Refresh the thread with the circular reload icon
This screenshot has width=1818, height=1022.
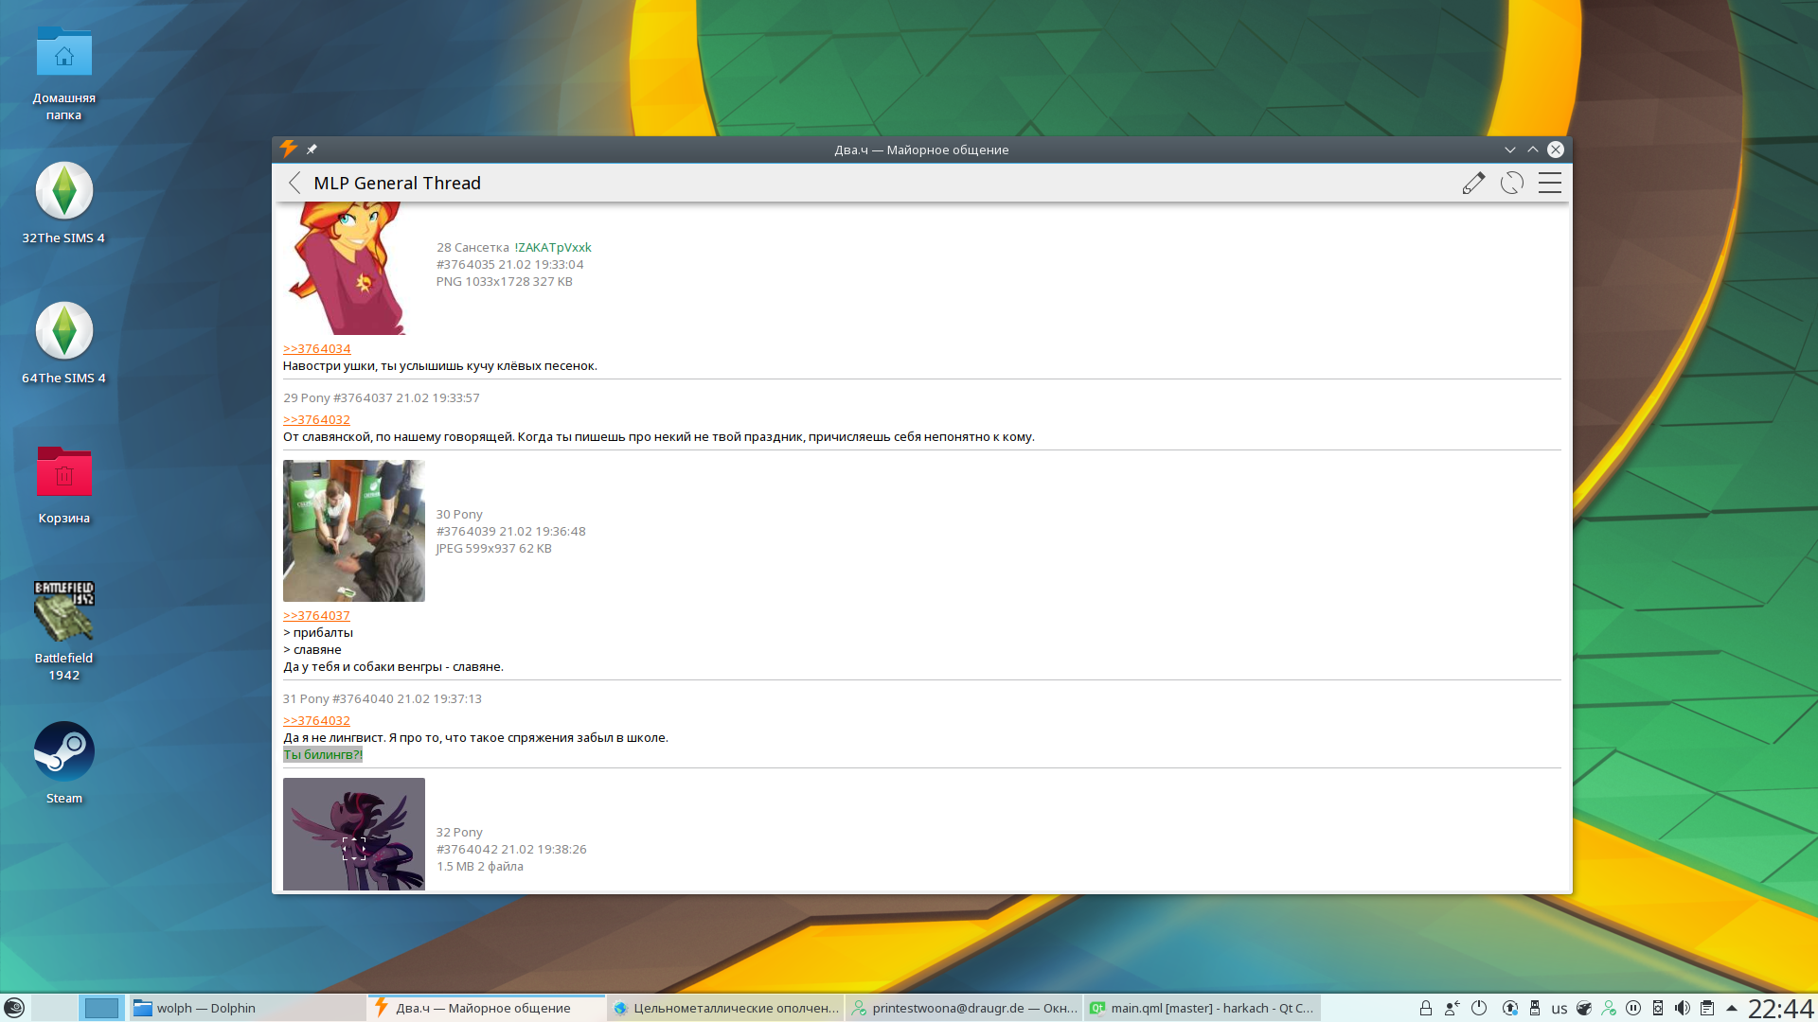(x=1512, y=183)
